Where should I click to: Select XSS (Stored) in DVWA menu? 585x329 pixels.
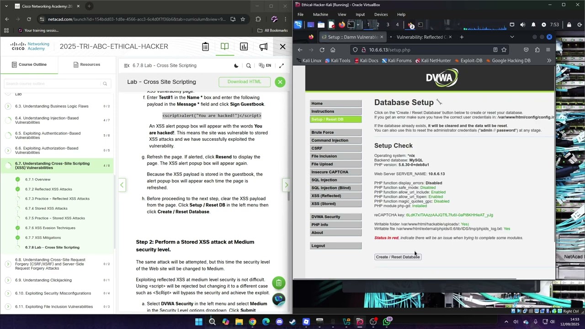click(x=335, y=204)
